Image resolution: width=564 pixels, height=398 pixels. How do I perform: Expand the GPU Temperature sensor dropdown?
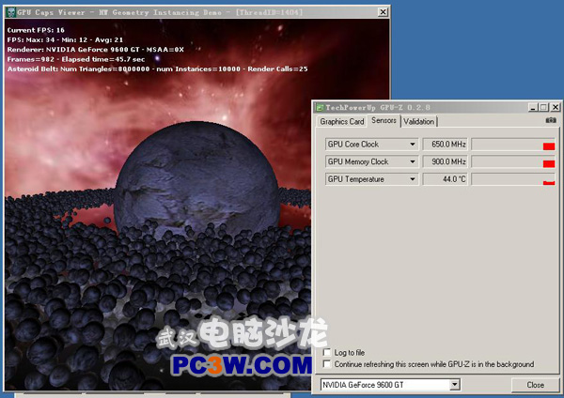coord(412,179)
